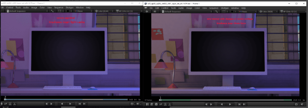Viewport: 308px width, 108px height.
Task: Click the frame-fit icon in left RV window toolbar
Action: coord(52,11)
